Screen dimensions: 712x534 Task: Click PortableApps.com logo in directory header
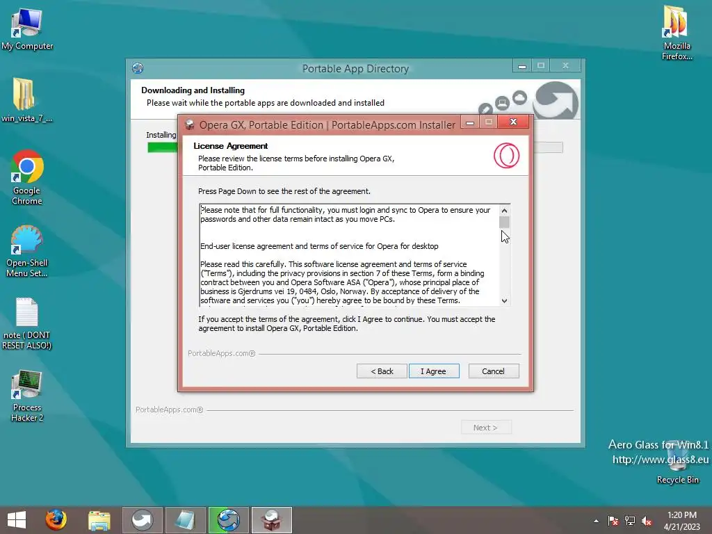[x=556, y=101]
